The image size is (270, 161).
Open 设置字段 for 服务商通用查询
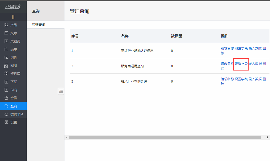[241, 63]
